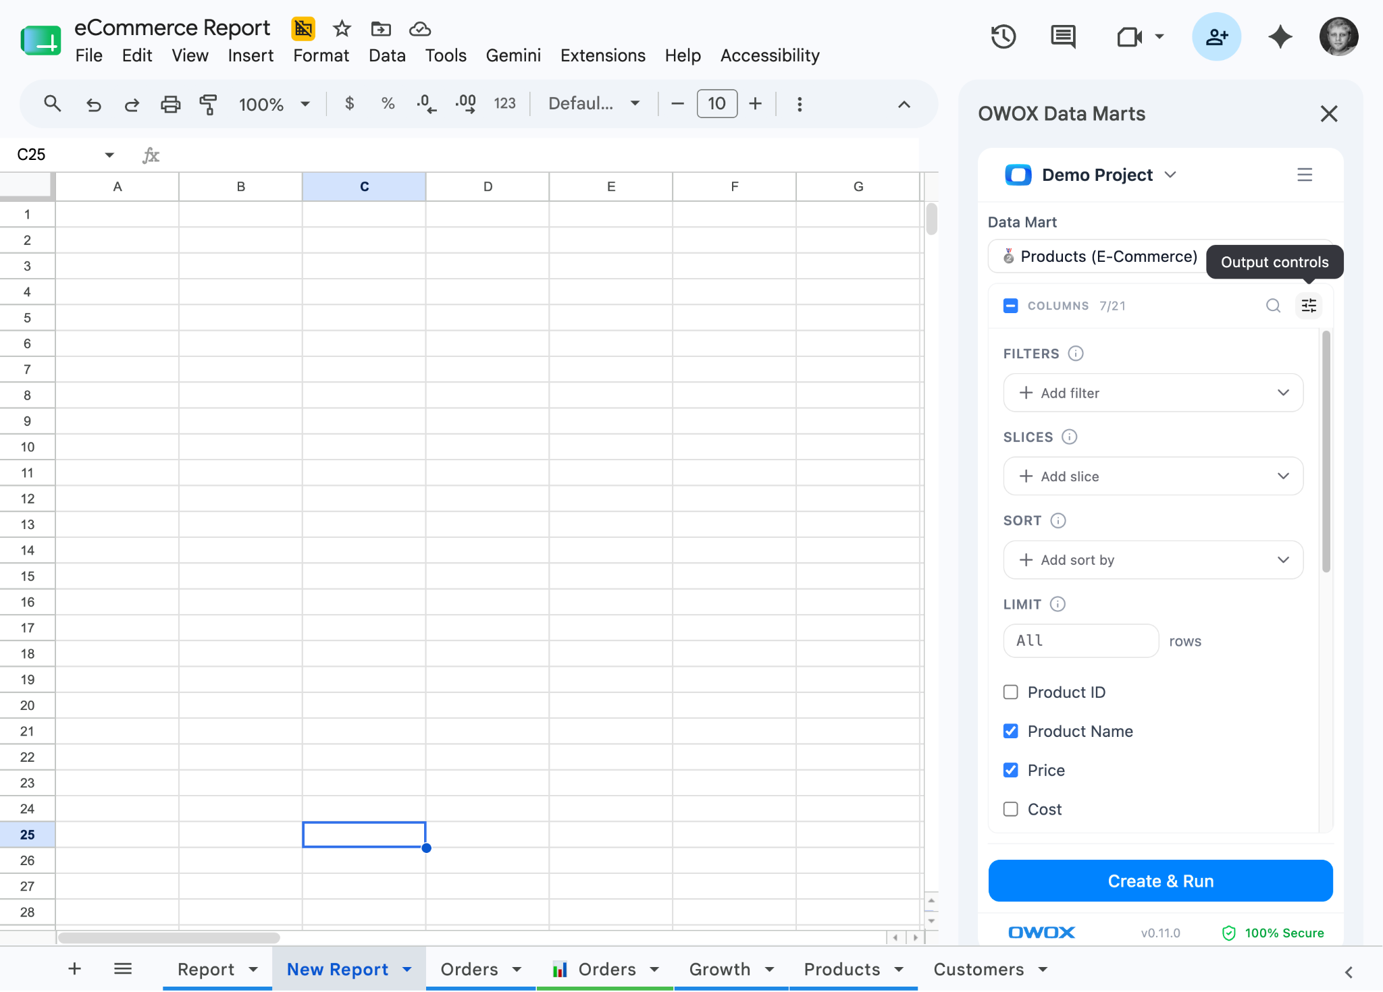Click the undo arrow icon
The height and width of the screenshot is (992, 1383).
pos(93,104)
